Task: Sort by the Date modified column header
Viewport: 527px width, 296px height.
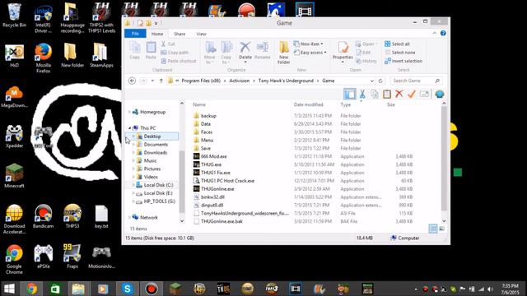Action: pyautogui.click(x=308, y=104)
